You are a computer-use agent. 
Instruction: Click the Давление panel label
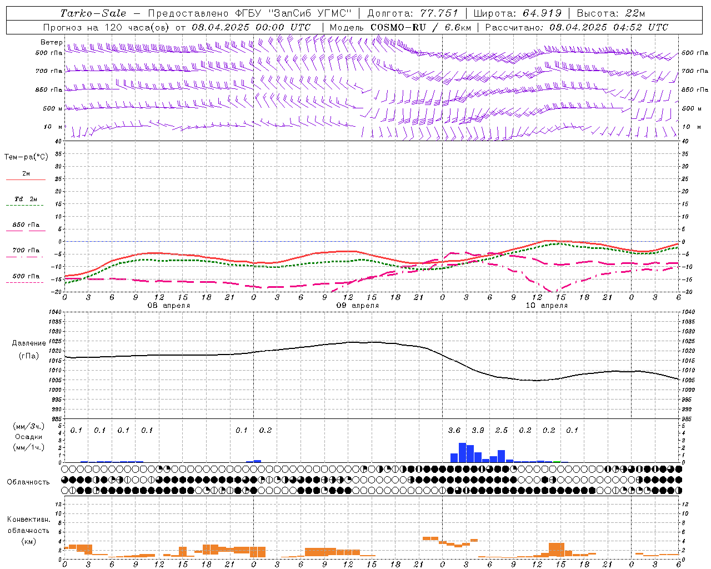coord(29,343)
